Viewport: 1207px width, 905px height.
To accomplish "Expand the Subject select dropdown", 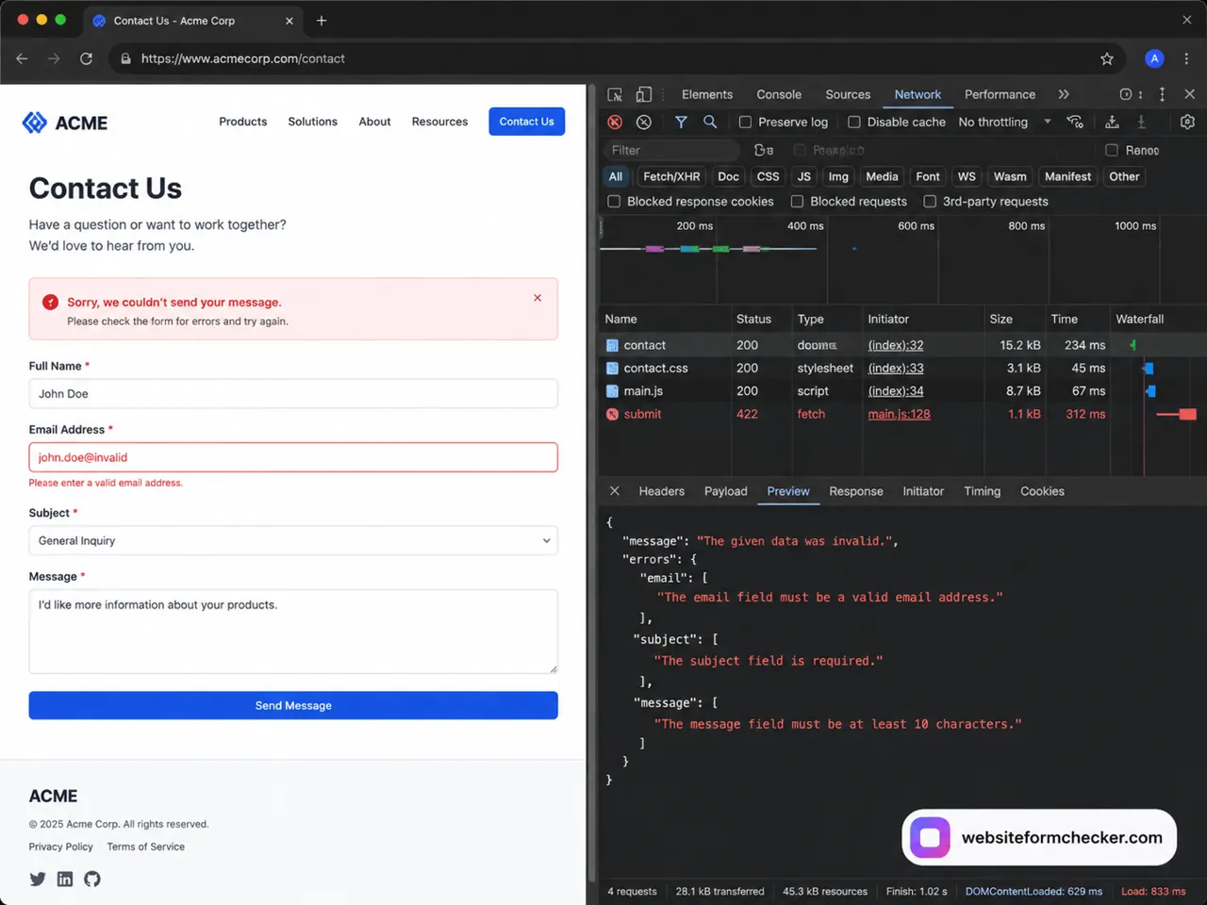I will [x=293, y=540].
